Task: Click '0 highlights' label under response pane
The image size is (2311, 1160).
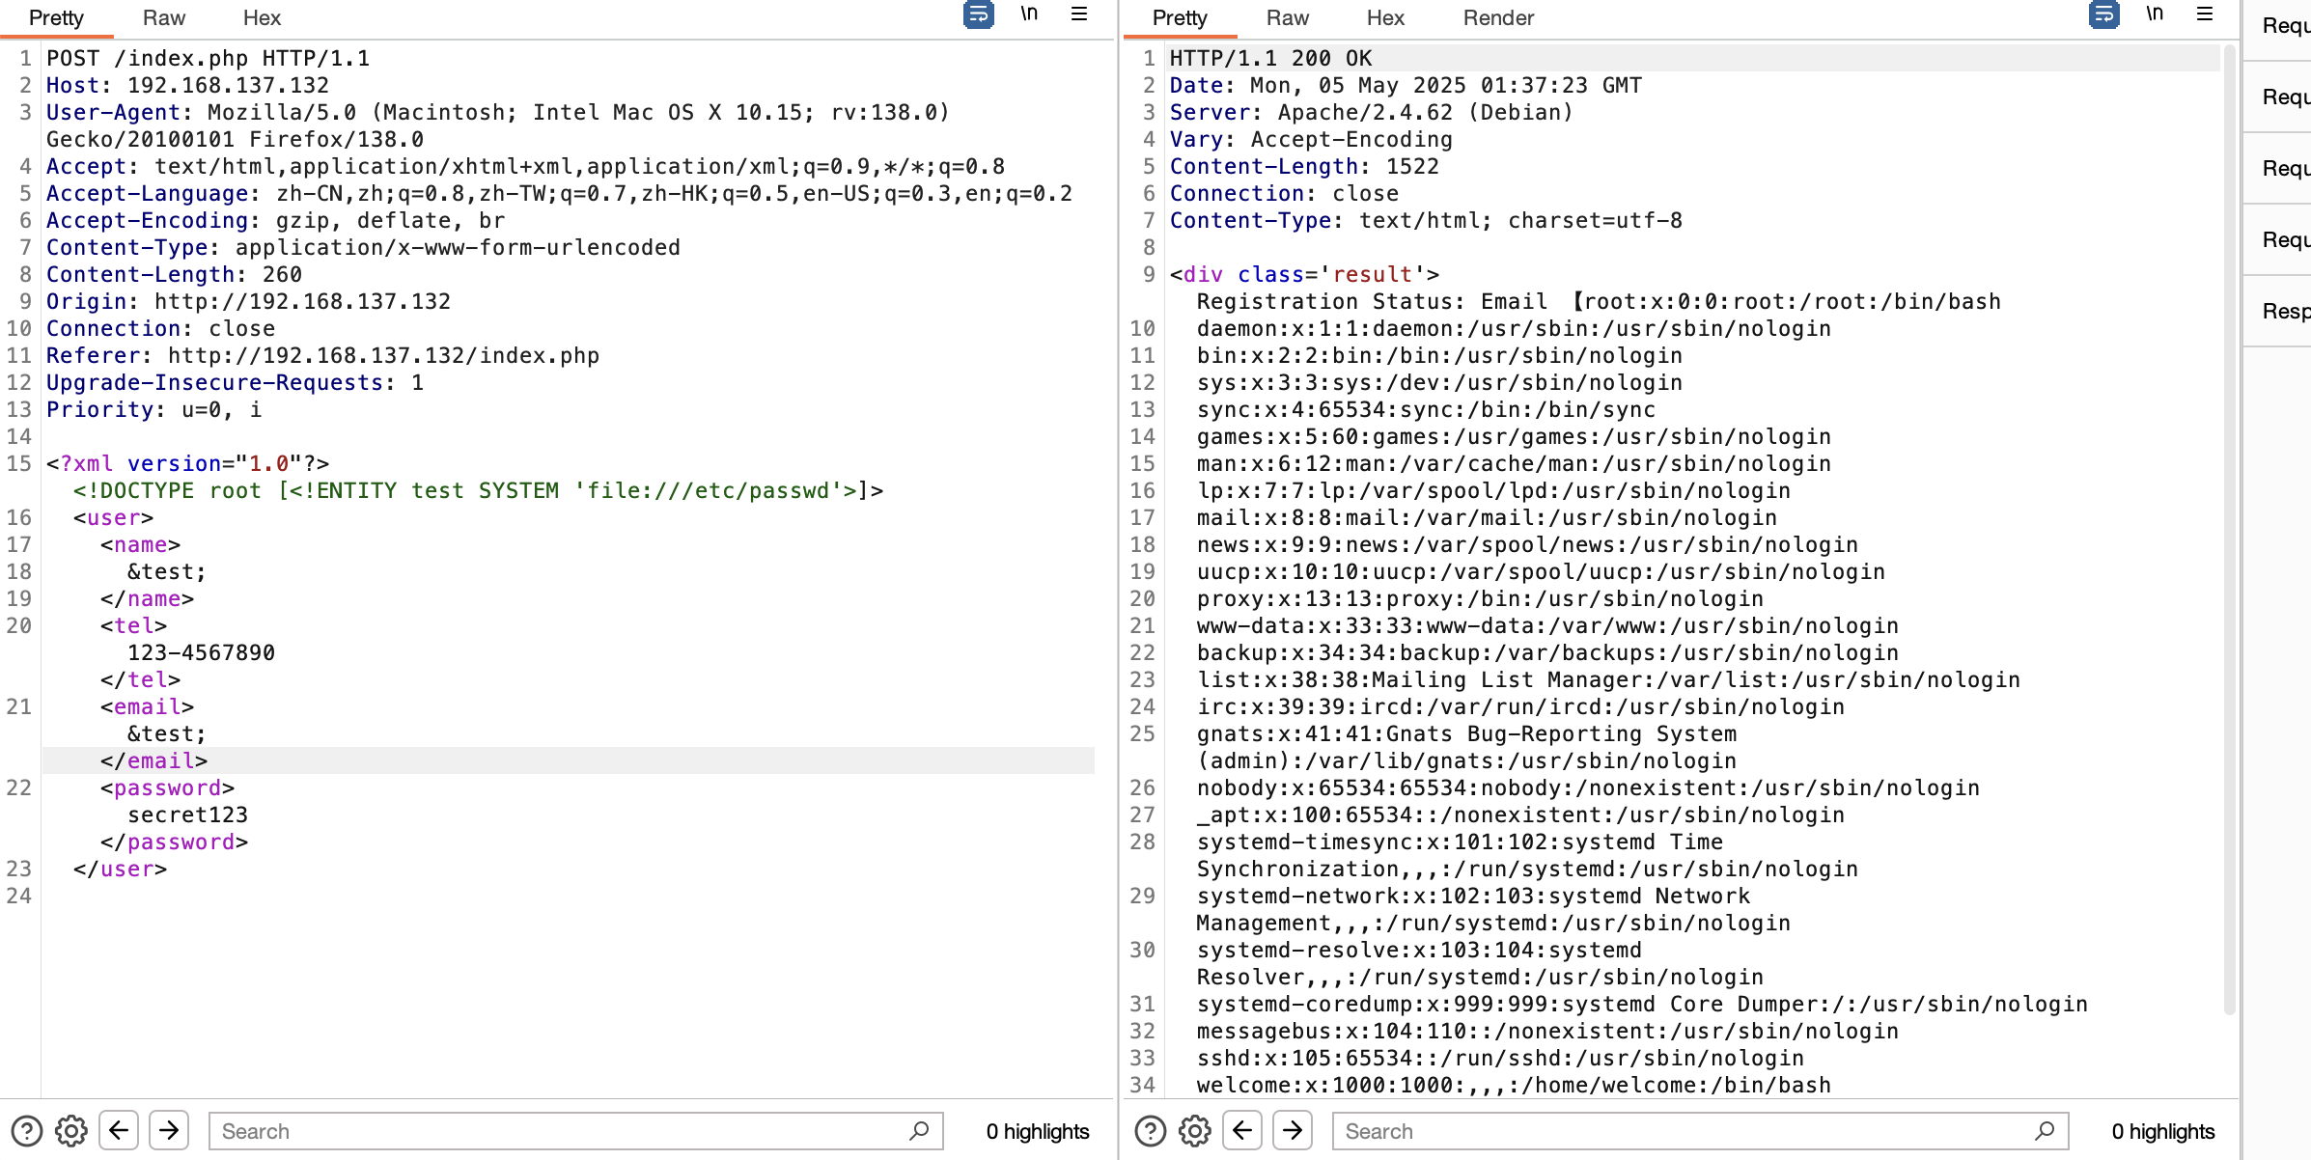Action: 2163,1131
